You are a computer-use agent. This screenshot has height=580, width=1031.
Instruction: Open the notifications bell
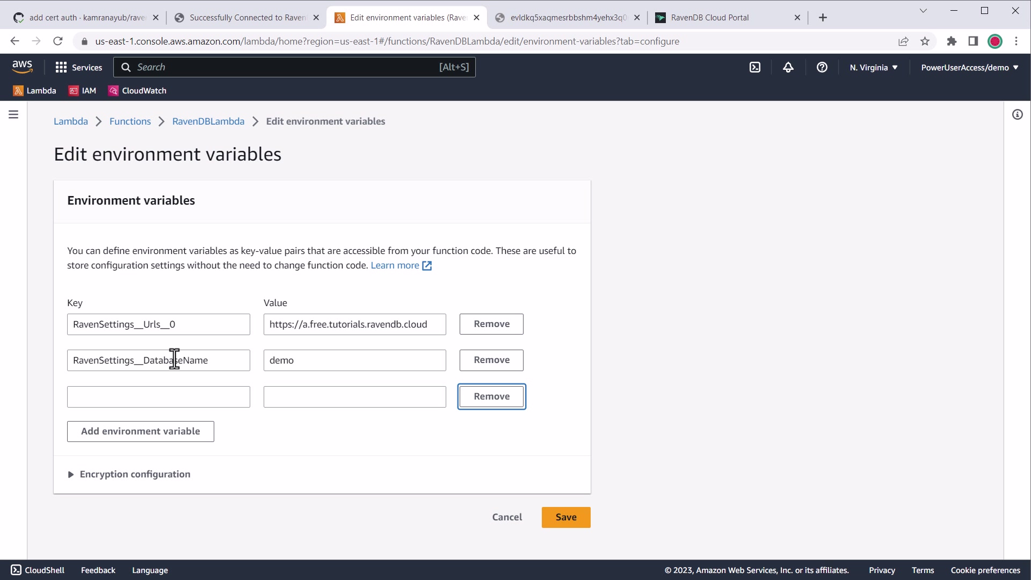(x=788, y=67)
